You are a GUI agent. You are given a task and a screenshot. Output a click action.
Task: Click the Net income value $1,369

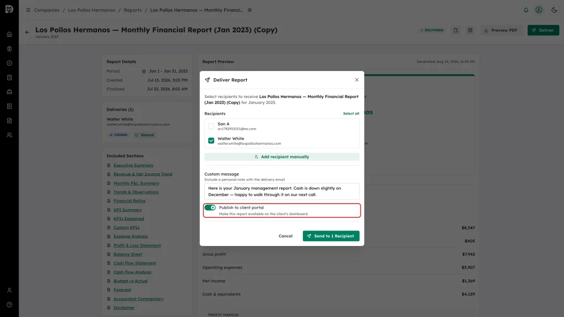pos(468,281)
